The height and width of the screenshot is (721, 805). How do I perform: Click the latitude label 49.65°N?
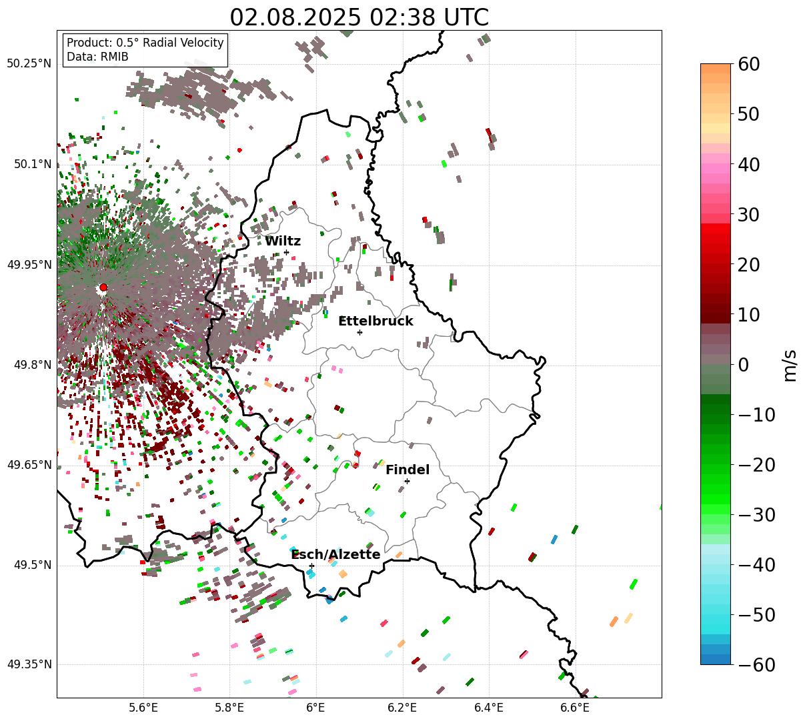(x=29, y=465)
